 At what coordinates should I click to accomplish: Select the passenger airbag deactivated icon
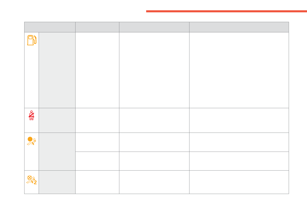pyautogui.click(x=32, y=180)
